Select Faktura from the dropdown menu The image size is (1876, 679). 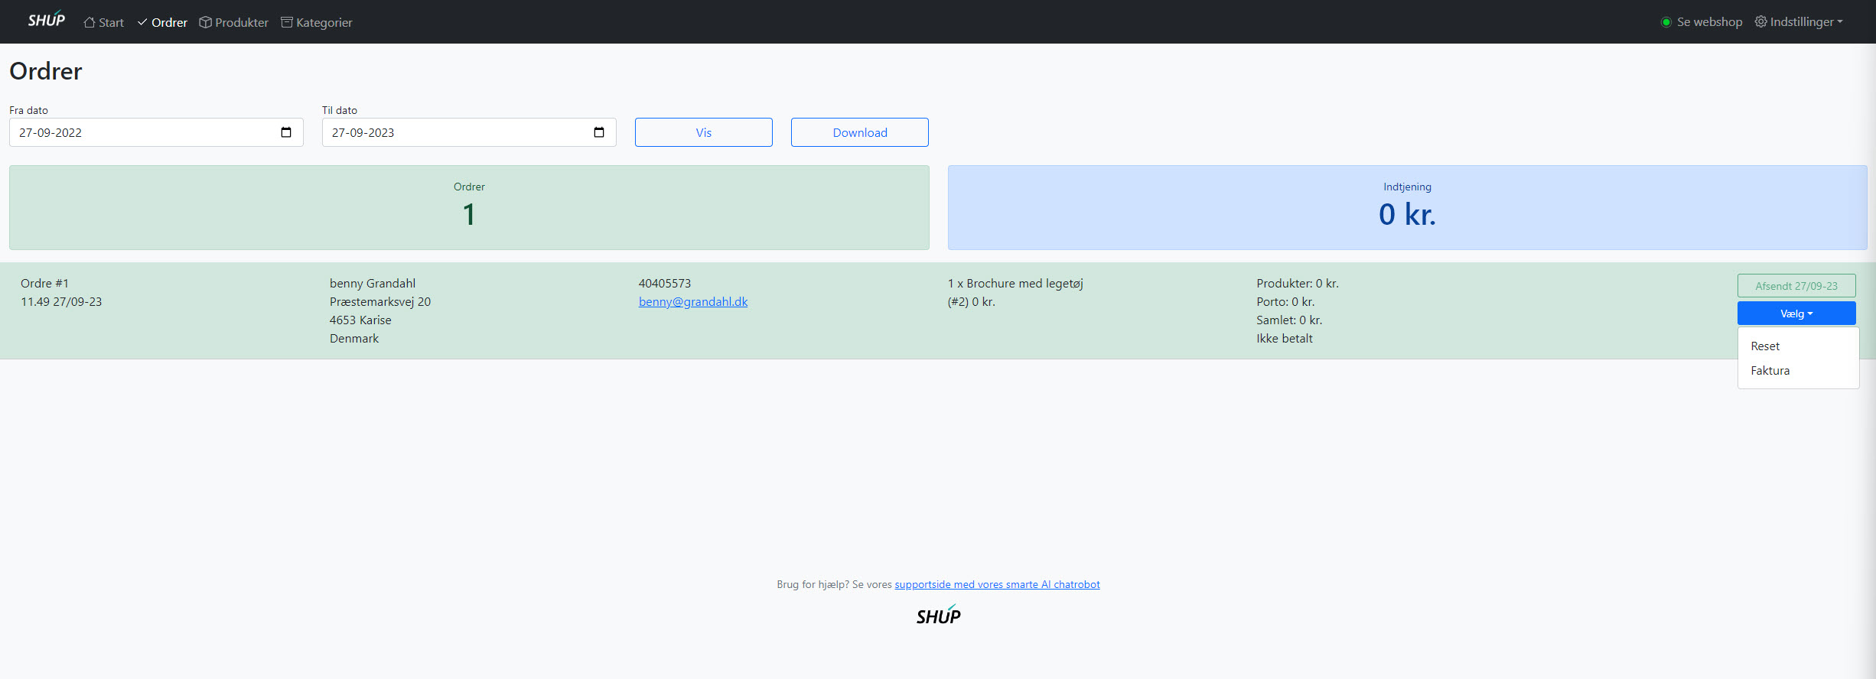pyautogui.click(x=1770, y=371)
